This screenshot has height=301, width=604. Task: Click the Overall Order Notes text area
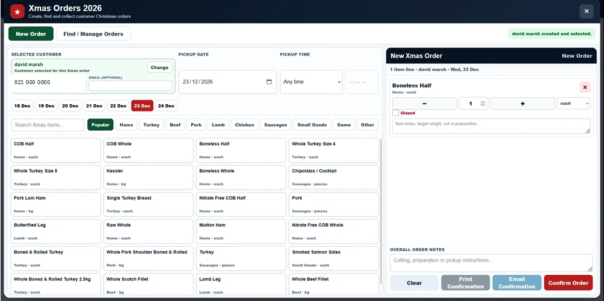pyautogui.click(x=491, y=263)
